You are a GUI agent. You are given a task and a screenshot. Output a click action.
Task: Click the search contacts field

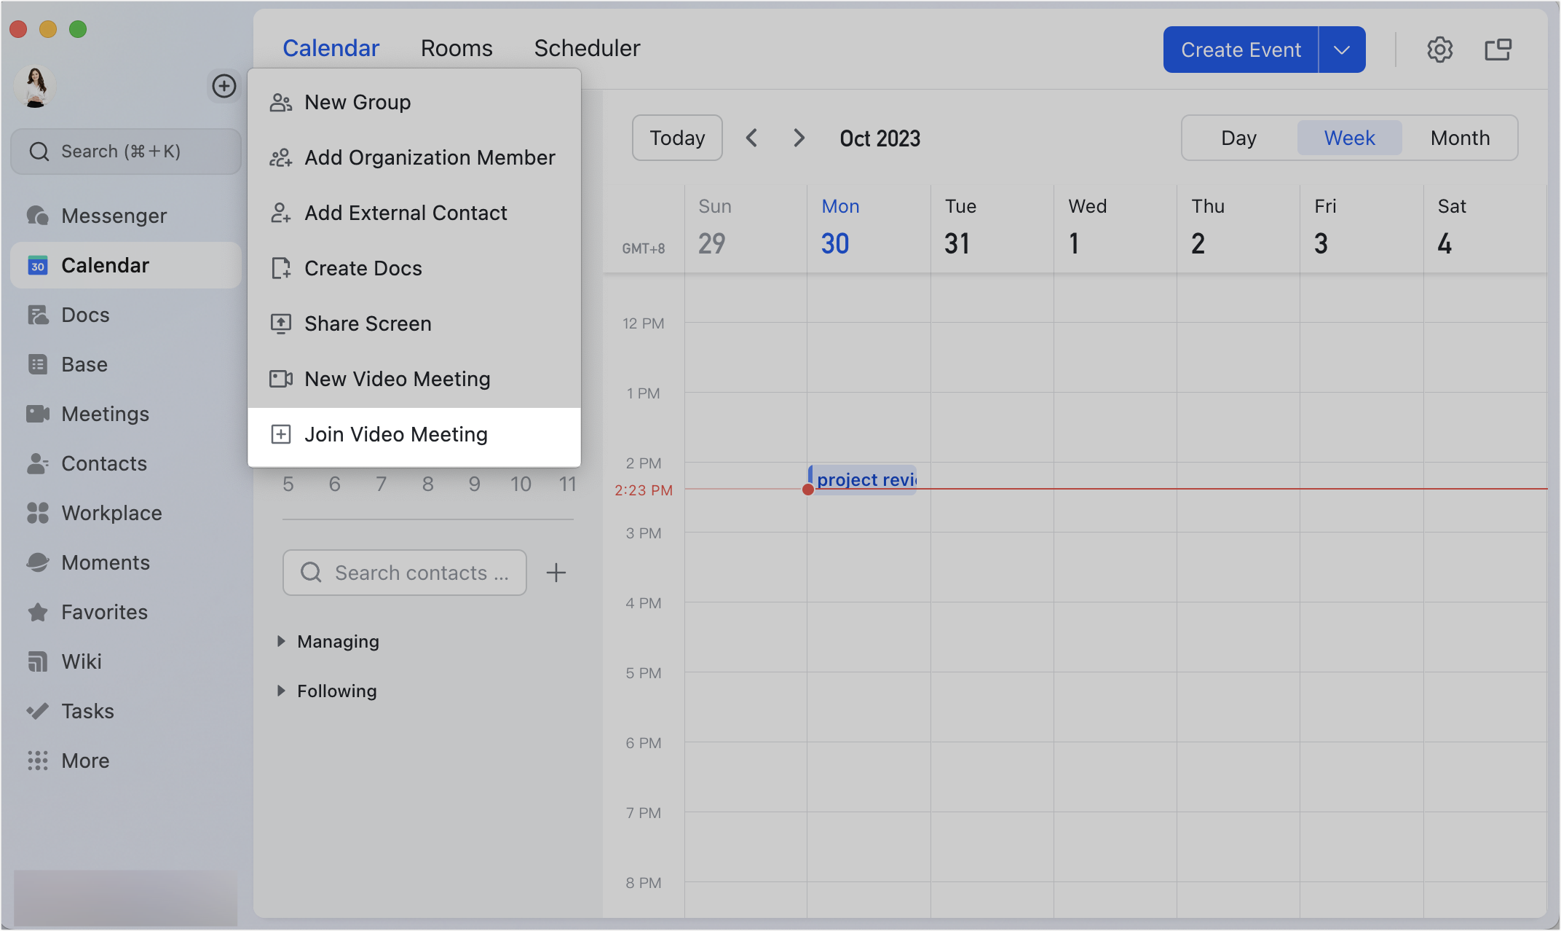point(405,573)
